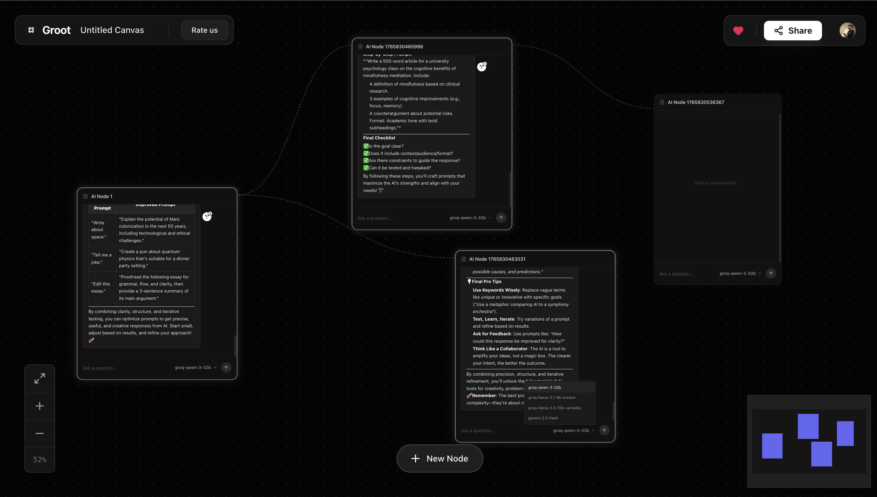The height and width of the screenshot is (497, 877).
Task: Select gemini-2.5-flash from the model list
Action: tap(543, 418)
